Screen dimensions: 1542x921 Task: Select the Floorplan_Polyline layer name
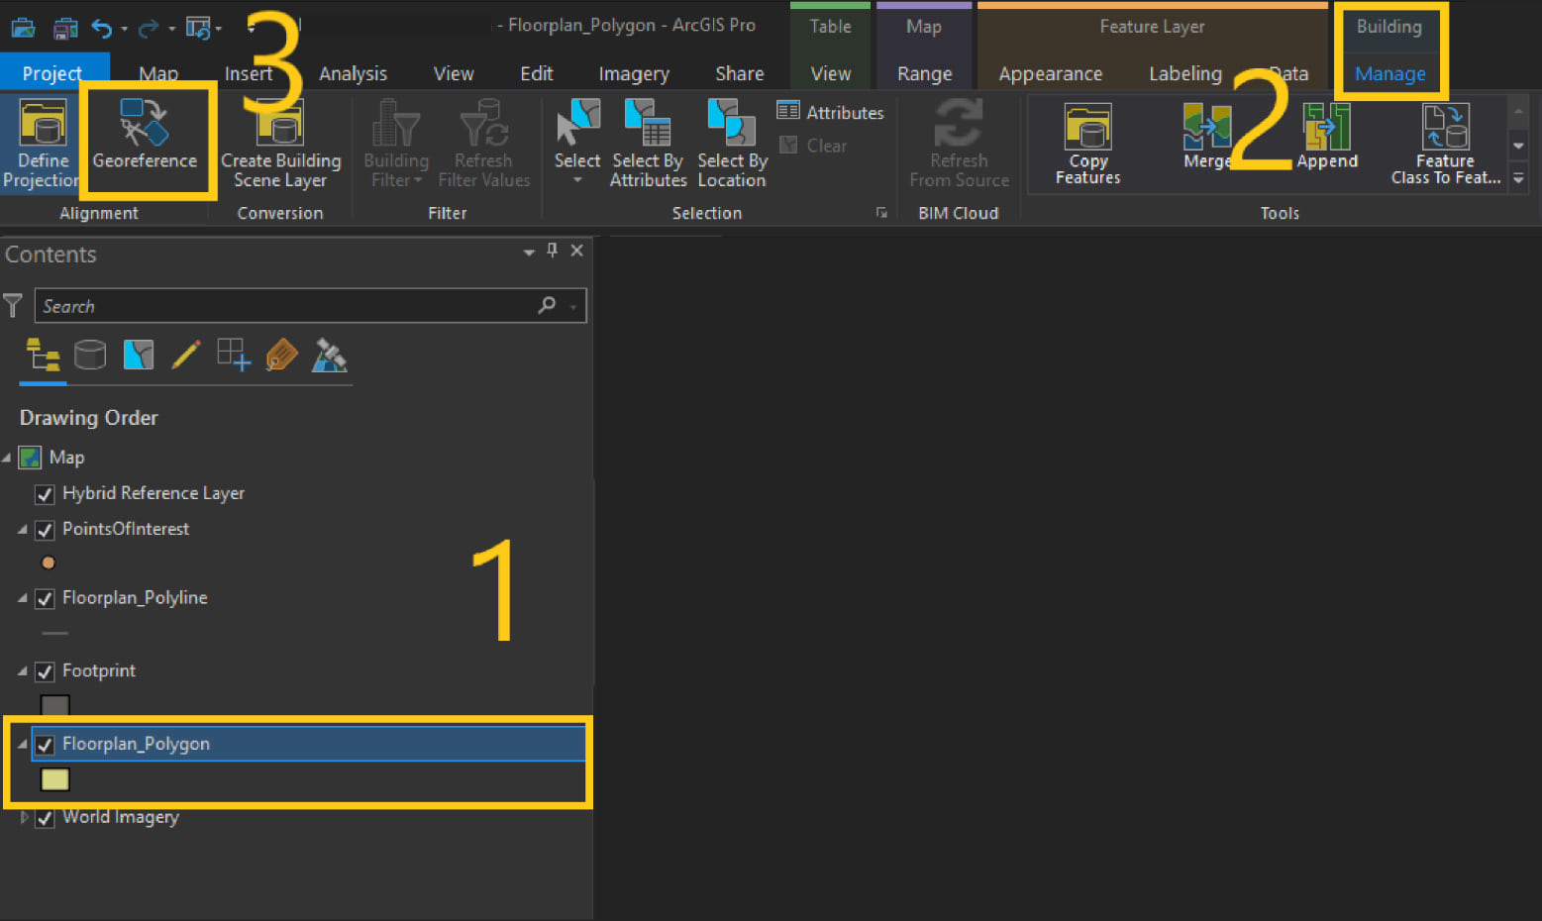point(135,597)
